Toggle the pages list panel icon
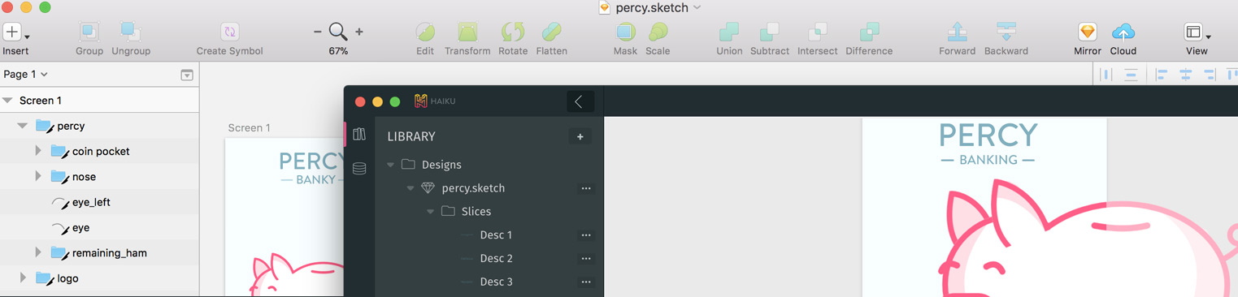1238x297 pixels. click(x=187, y=75)
